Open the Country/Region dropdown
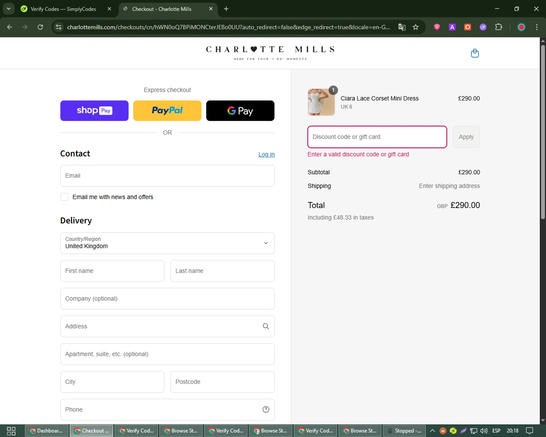The width and height of the screenshot is (546, 437). click(167, 243)
